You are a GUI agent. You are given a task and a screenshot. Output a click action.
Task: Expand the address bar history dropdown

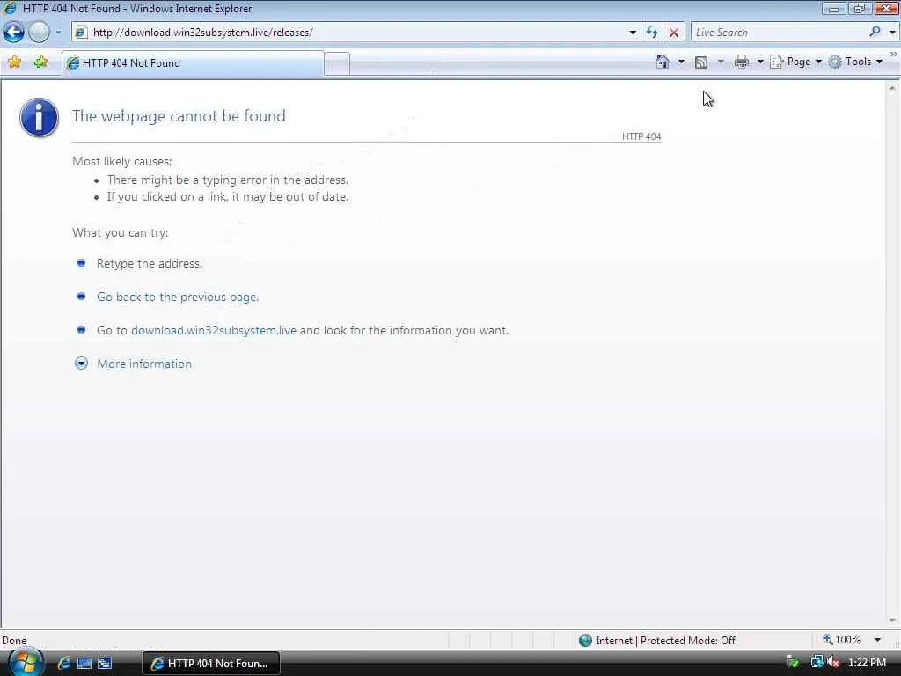(x=633, y=33)
